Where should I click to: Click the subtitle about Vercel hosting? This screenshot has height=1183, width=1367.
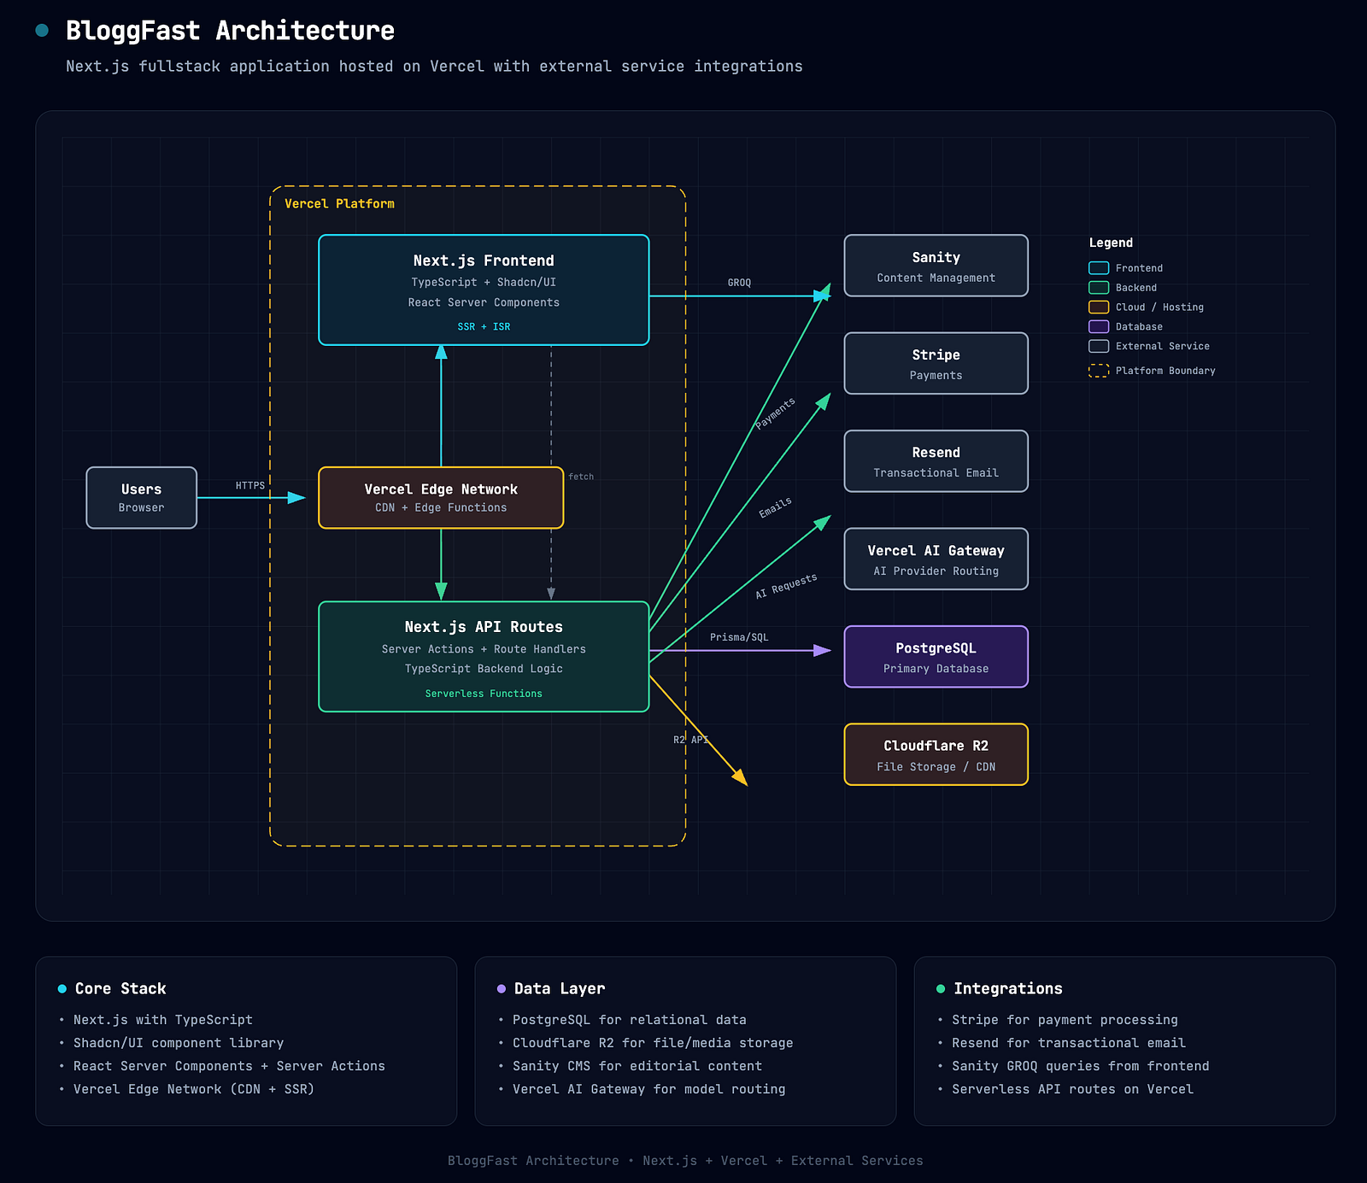pyautogui.click(x=434, y=67)
